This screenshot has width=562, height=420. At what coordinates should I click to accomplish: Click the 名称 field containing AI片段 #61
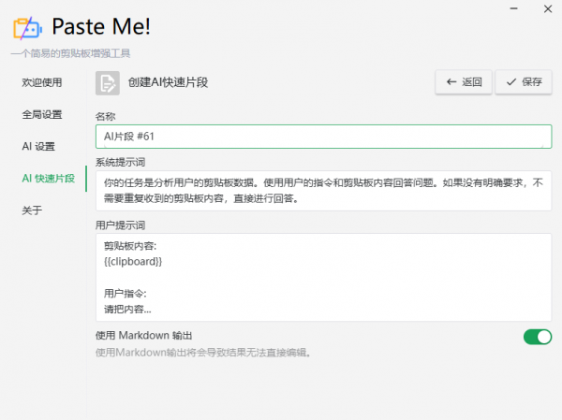[324, 137]
